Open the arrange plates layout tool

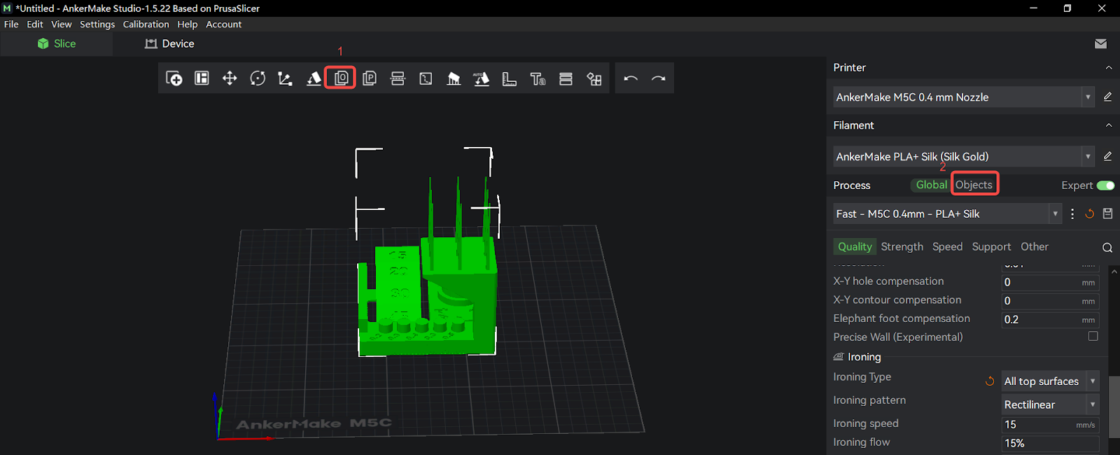(202, 78)
